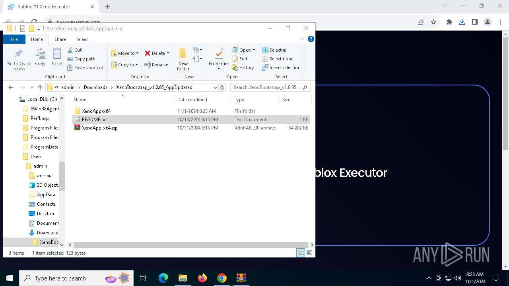Open the Move to dropdown
This screenshot has height=286, width=509.
pos(125,53)
